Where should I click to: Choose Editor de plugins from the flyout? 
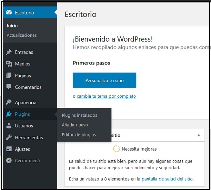click(79, 135)
